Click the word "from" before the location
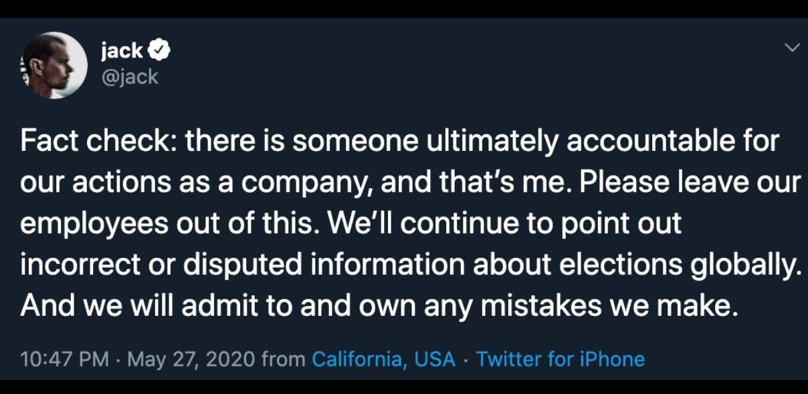 click(284, 359)
